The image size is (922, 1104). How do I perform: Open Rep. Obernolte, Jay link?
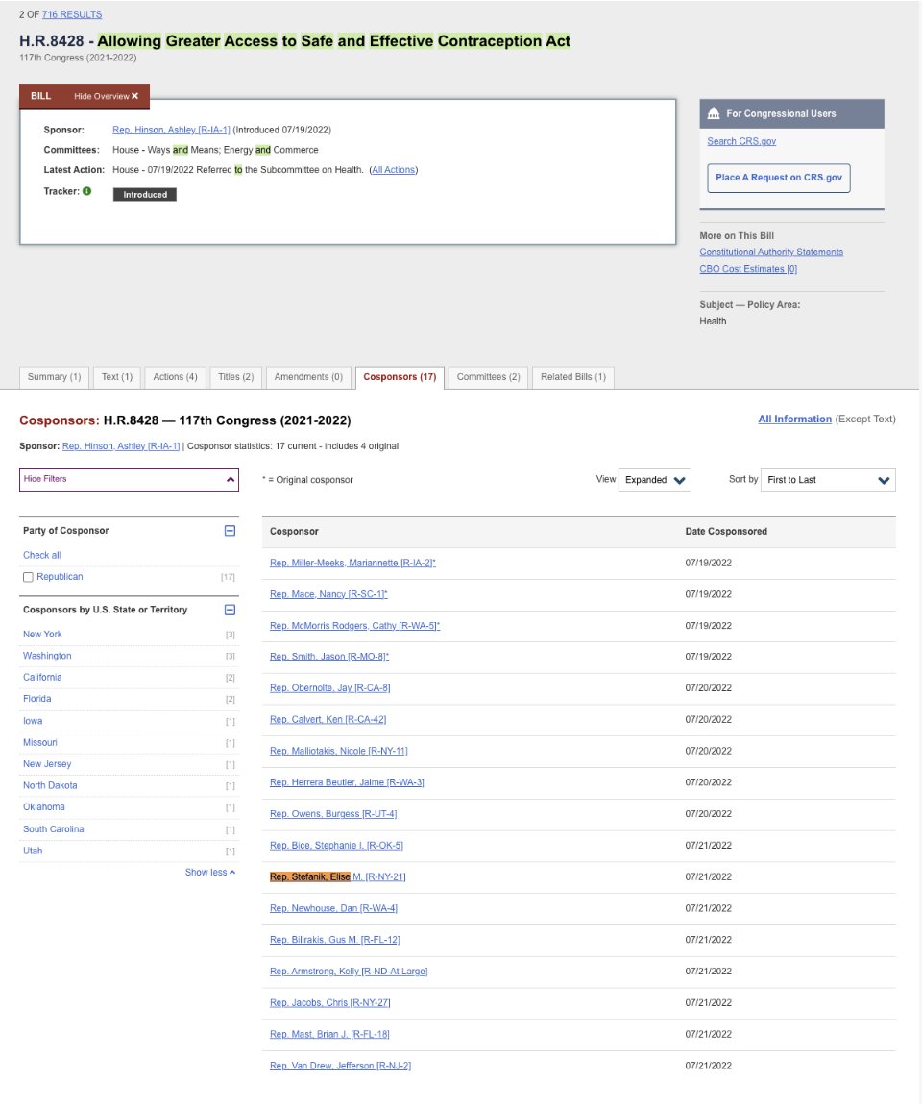329,688
